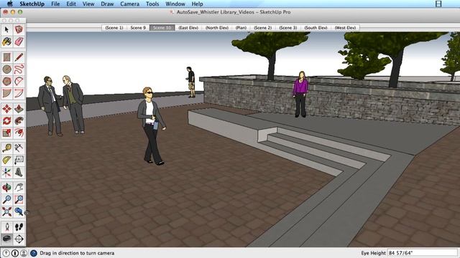Choose the Protractor tool
The width and height of the screenshot is (460, 258).
coord(6,160)
